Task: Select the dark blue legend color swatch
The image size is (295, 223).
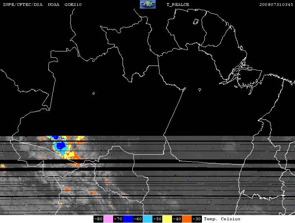Action: (128, 219)
